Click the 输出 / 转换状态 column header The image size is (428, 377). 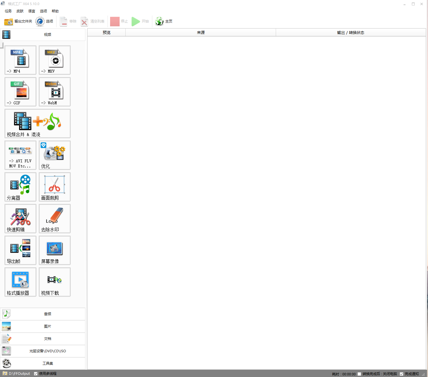click(x=351, y=33)
